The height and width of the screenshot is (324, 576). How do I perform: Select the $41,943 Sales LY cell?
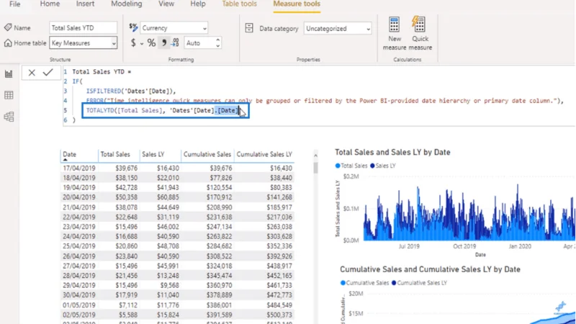point(168,188)
